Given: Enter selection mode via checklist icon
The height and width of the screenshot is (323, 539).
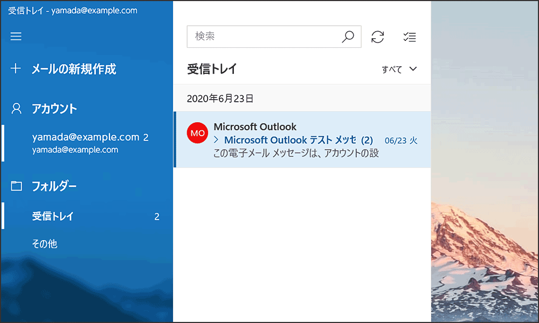Looking at the screenshot, I should pyautogui.click(x=410, y=37).
